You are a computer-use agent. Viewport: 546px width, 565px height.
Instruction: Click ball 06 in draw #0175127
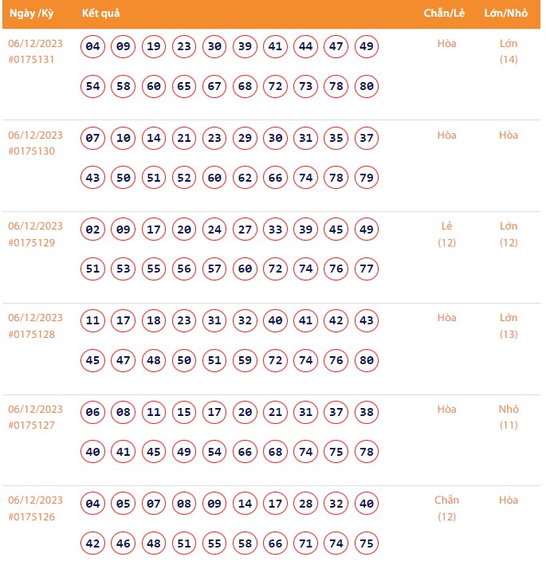(93, 413)
